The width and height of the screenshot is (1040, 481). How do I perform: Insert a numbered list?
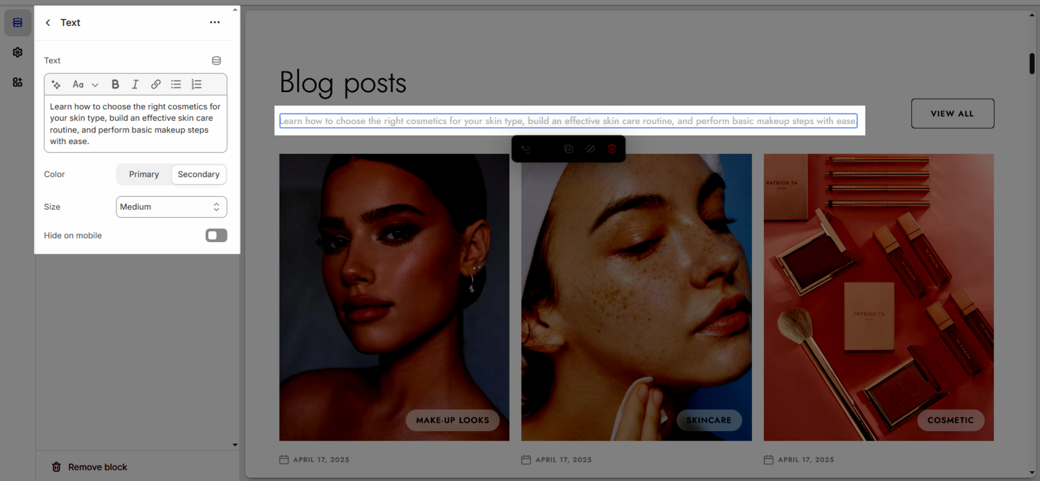(196, 84)
